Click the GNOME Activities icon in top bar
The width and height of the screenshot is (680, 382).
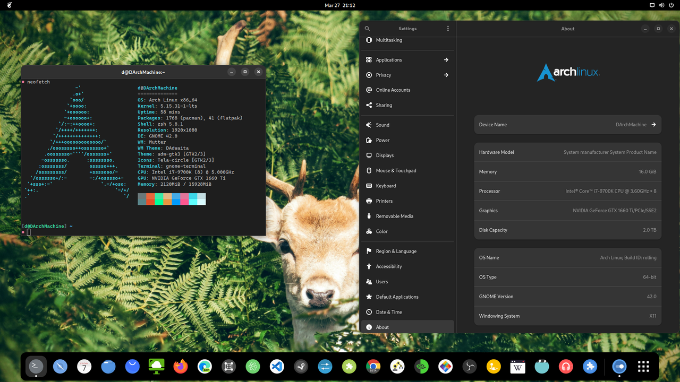point(10,5)
